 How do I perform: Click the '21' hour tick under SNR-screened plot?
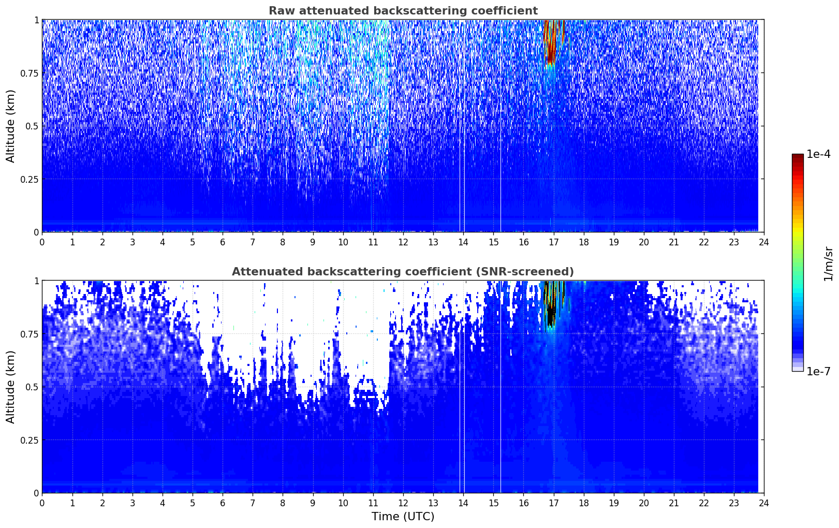674,503
